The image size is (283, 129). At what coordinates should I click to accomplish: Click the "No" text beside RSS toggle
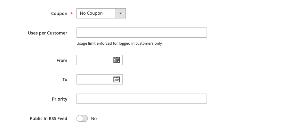pos(94,118)
